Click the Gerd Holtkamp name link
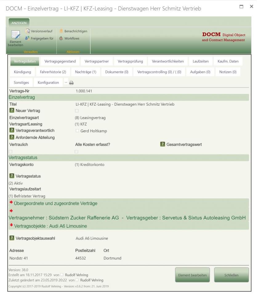This screenshot has height=295, width=257. point(94,131)
